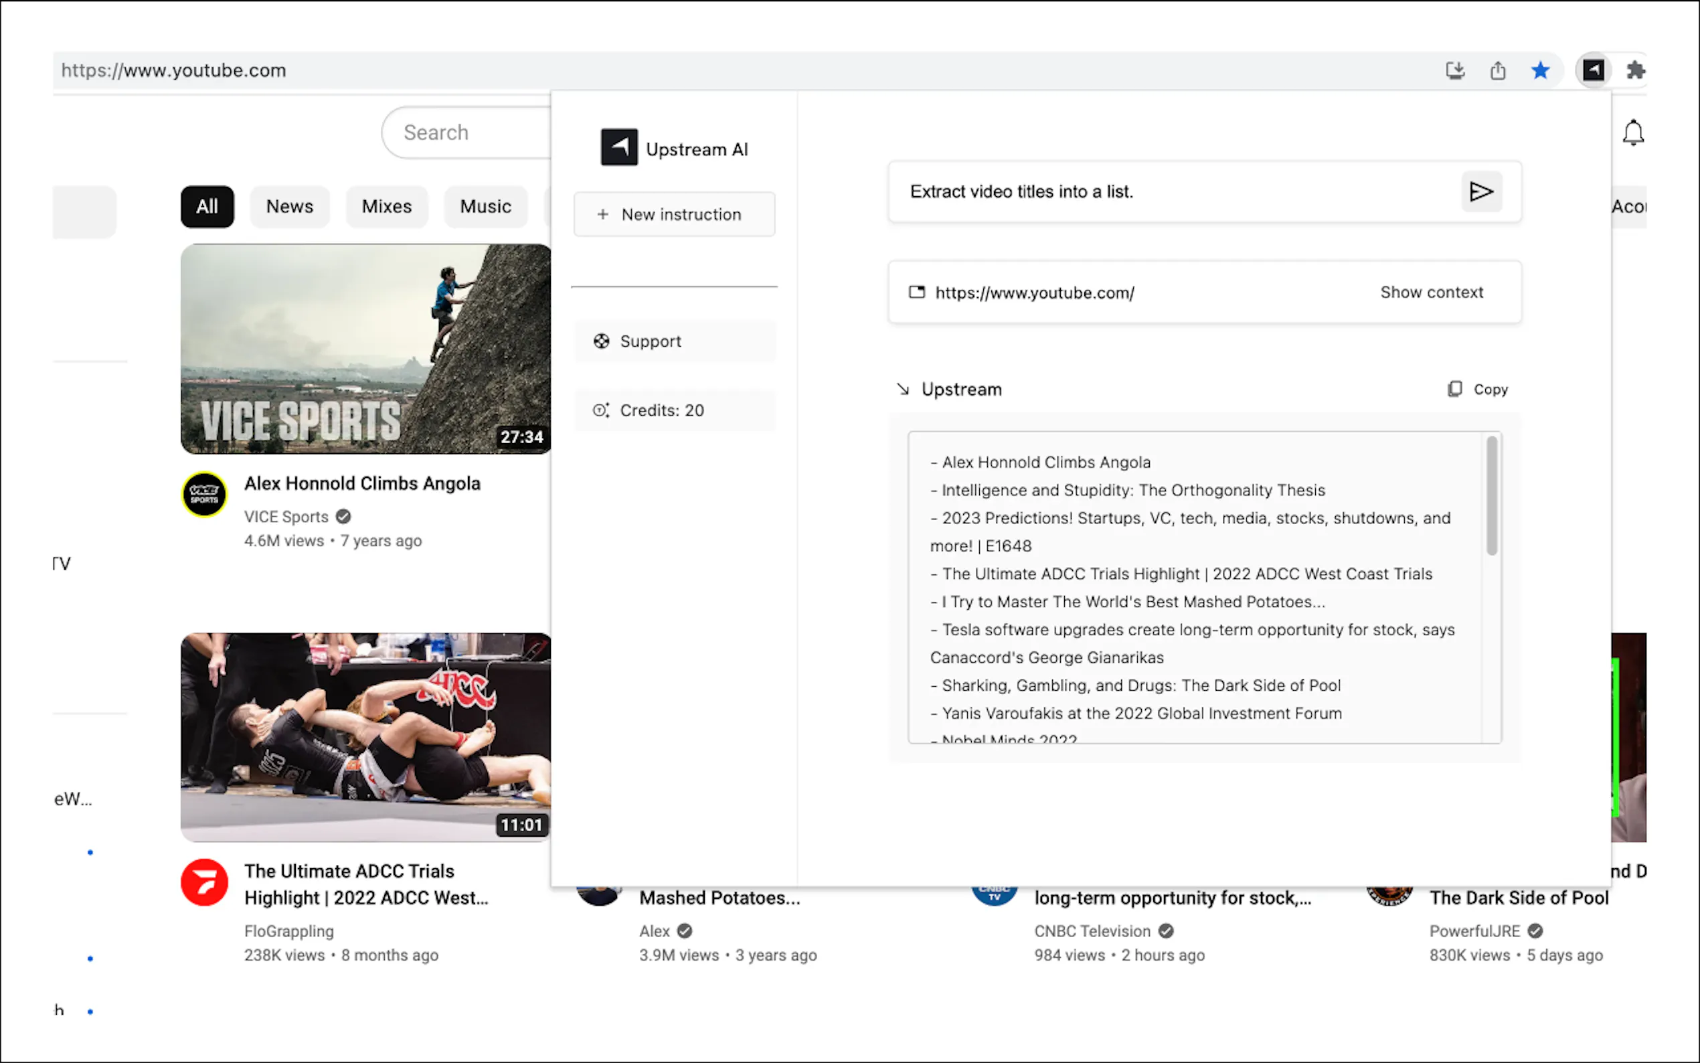Click the Upstream AI logo in panel
Screen dimensions: 1700x1063
618,148
